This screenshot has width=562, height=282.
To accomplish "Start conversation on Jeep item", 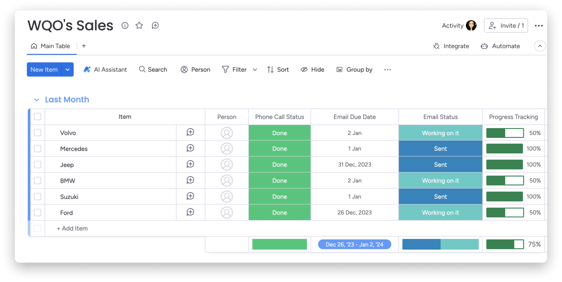I will pyautogui.click(x=190, y=164).
